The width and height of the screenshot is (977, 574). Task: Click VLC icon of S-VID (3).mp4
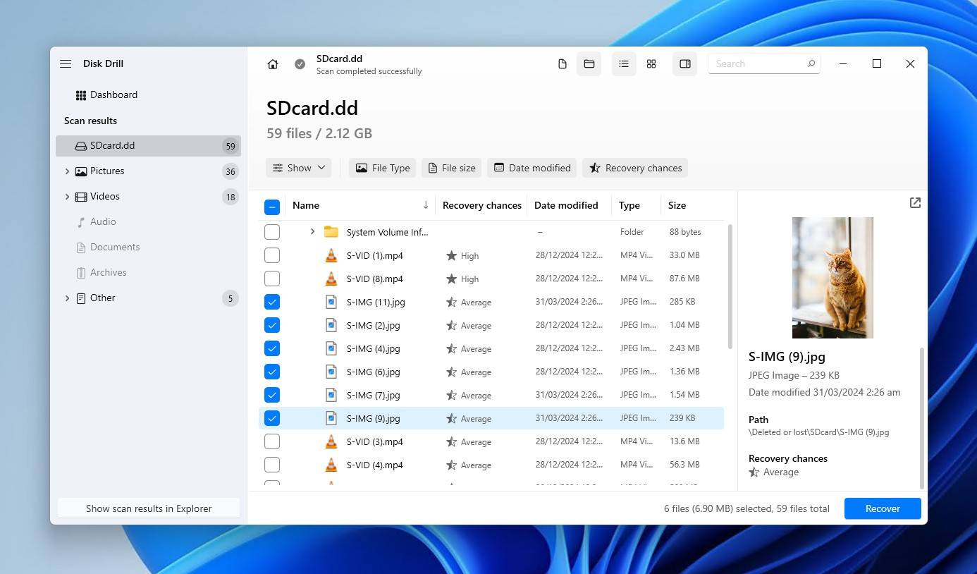point(331,441)
